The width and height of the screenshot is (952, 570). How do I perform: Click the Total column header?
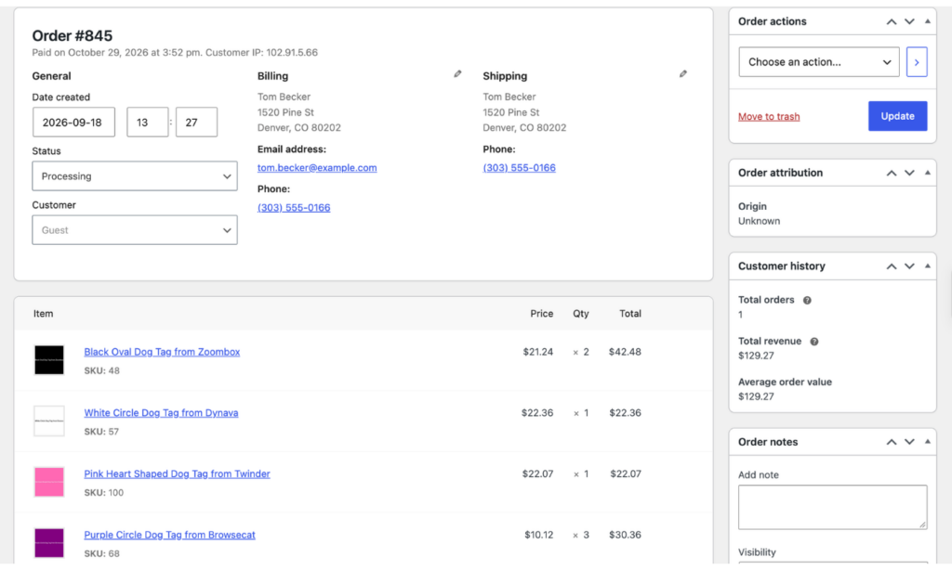(x=630, y=314)
